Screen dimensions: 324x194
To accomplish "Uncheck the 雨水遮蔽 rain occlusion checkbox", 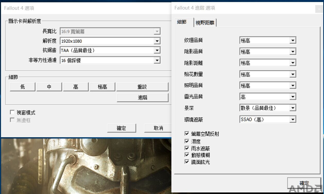I will point(187,148).
